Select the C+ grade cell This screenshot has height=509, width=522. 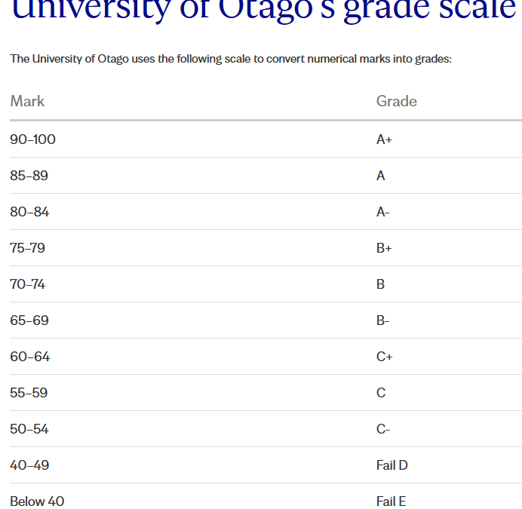(384, 357)
